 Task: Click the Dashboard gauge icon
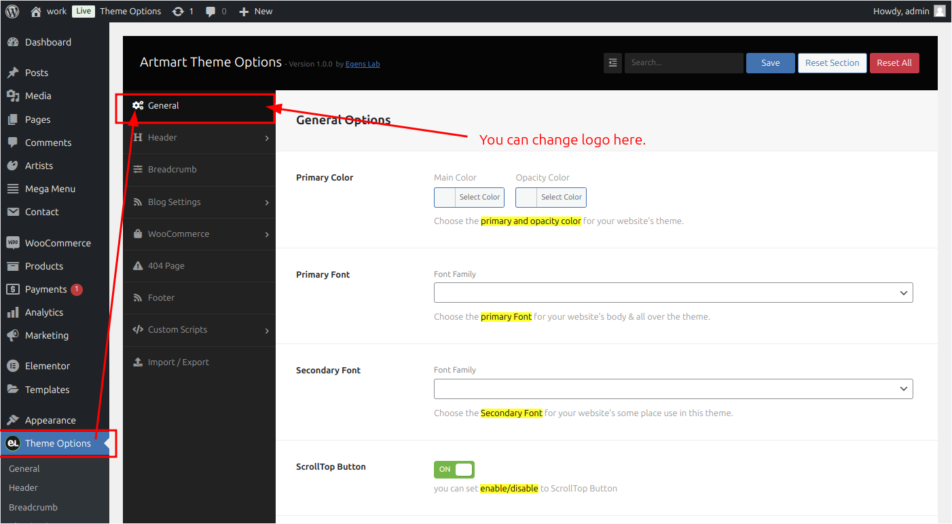[12, 42]
